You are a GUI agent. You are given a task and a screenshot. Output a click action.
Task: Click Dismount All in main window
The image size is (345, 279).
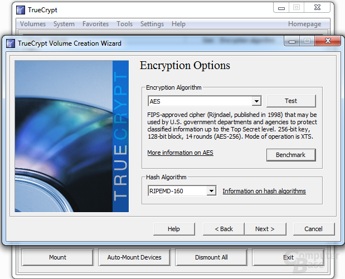coord(211,257)
